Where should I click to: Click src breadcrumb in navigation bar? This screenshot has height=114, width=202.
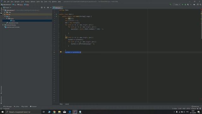pyautogui.click(x=14, y=4)
